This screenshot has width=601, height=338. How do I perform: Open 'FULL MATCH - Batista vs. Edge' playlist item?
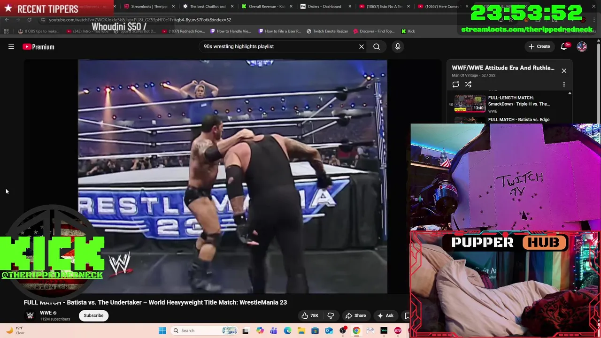click(x=519, y=120)
